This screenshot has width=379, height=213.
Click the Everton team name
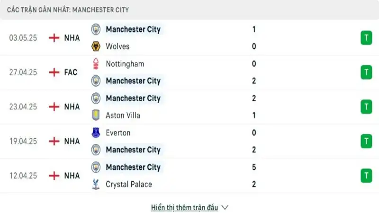(x=118, y=133)
